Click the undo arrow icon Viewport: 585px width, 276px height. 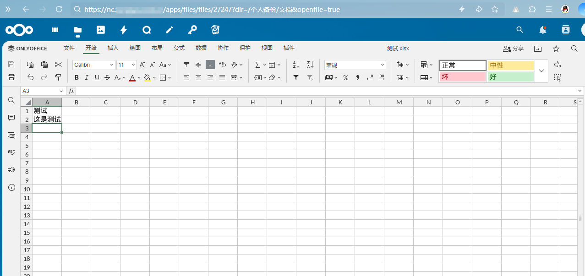pyautogui.click(x=30, y=77)
